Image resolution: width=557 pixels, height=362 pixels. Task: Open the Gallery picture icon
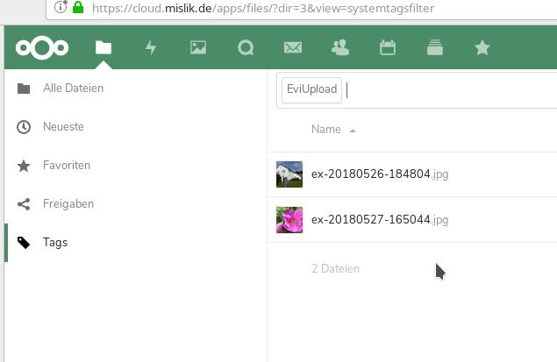[198, 47]
